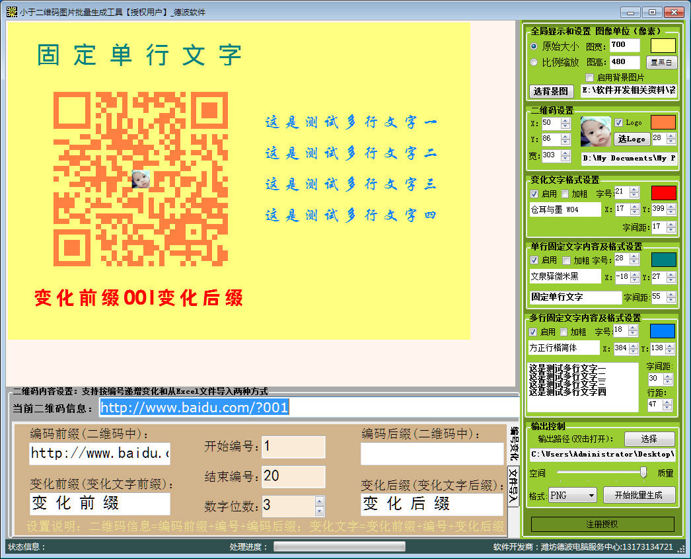Screen dimensions: 691x559
Task: Click the 选Logo button
Action: (632, 139)
